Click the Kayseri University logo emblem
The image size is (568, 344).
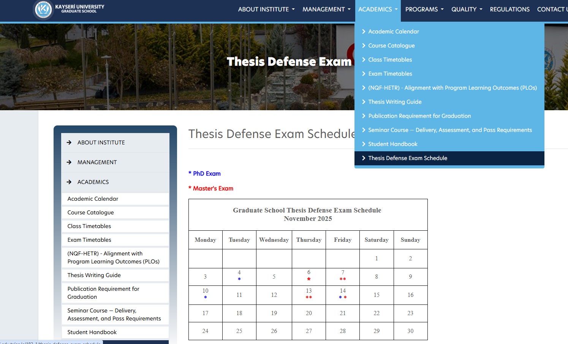tap(43, 10)
